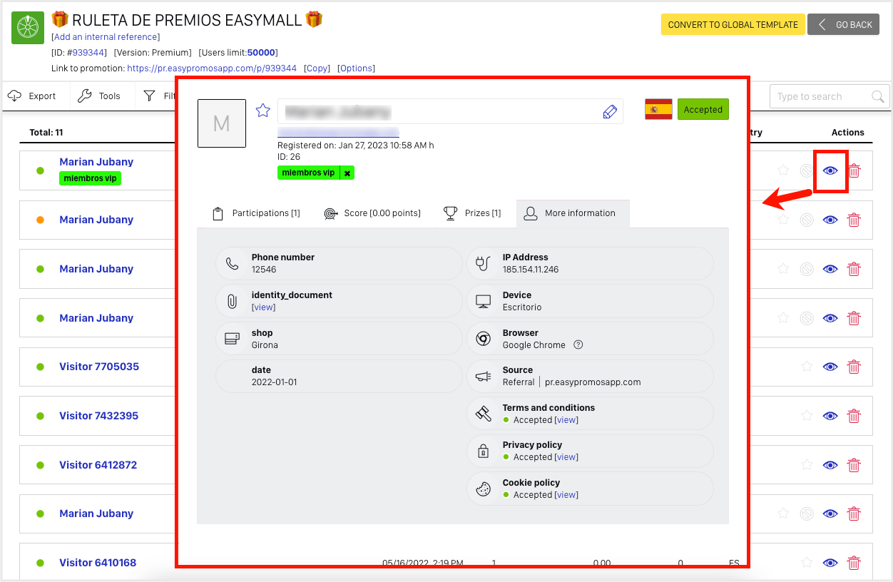The height and width of the screenshot is (582, 893).
Task: Block the miembros vip Marian Jubany user
Action: point(807,171)
